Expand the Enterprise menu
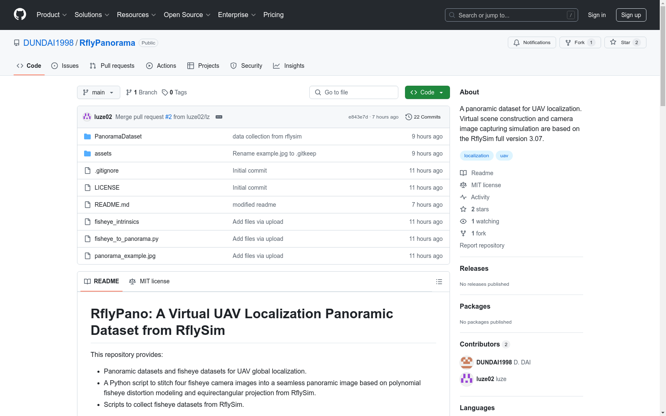Screen dimensions: 666x416 pyautogui.click(x=237, y=15)
